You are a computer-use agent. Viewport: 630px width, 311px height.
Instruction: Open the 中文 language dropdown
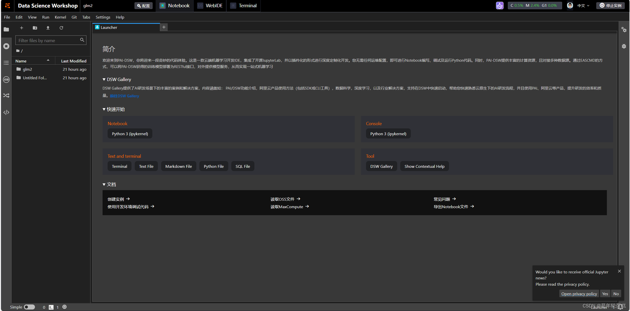(583, 6)
